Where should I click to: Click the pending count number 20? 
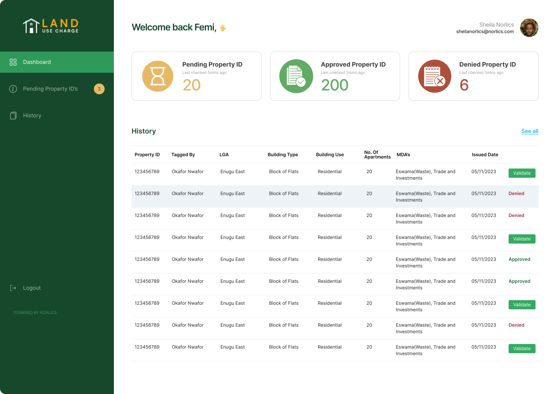pos(191,85)
